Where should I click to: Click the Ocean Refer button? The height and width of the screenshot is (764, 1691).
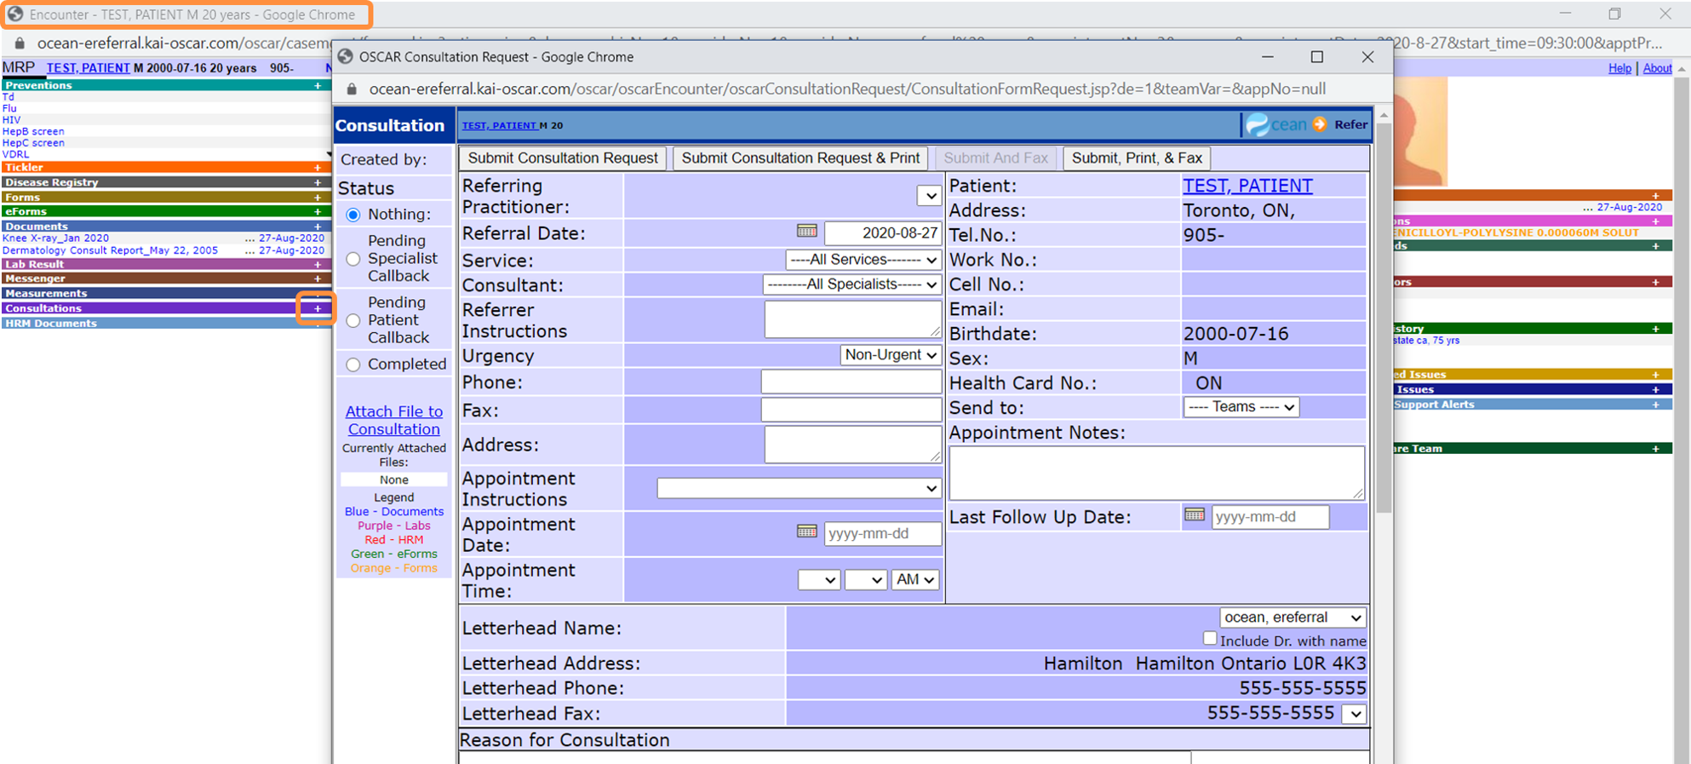pyautogui.click(x=1307, y=124)
